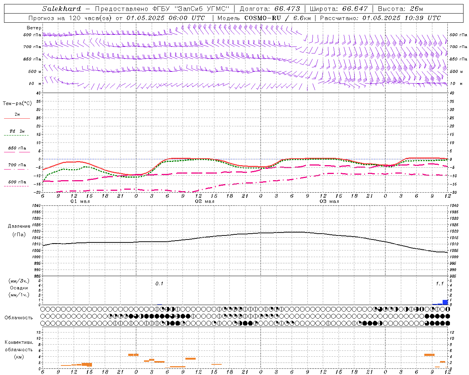Click the station name Salekhard in header
Screen dimensions: 469x375
pos(62,9)
